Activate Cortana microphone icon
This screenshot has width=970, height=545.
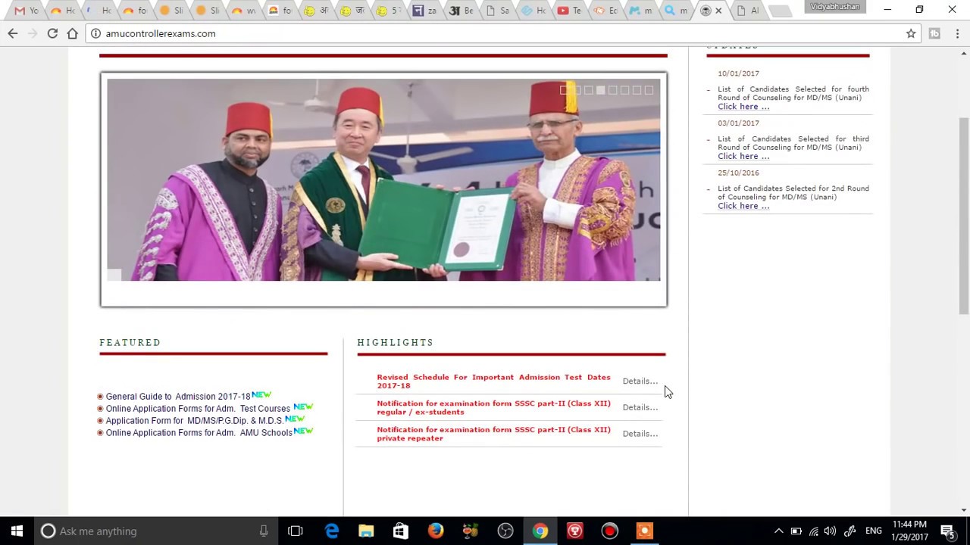tap(264, 531)
